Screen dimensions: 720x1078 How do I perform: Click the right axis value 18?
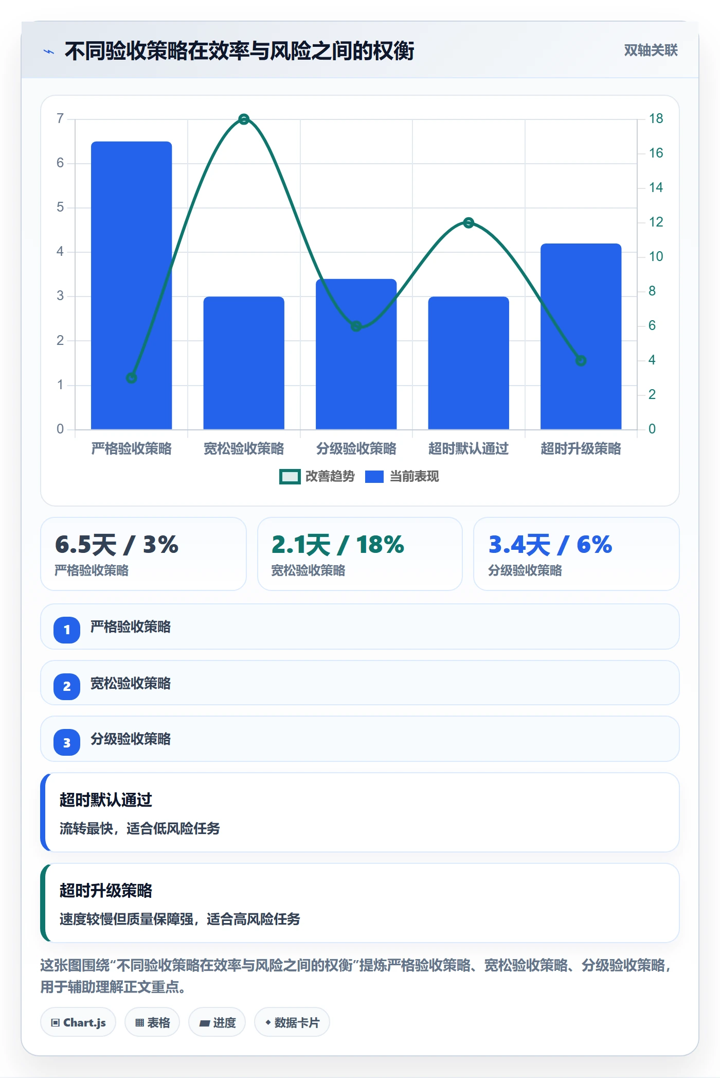(656, 119)
